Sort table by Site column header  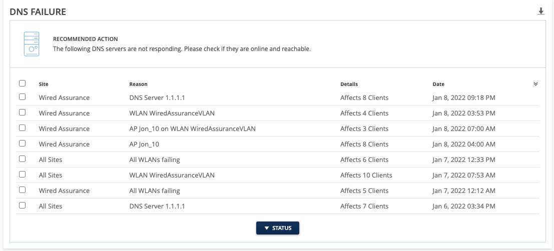click(44, 84)
